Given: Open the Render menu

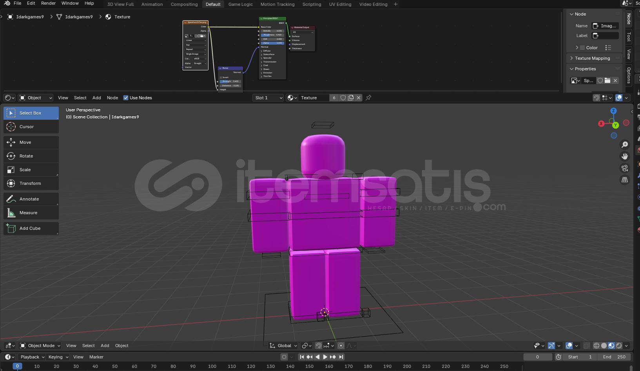Looking at the screenshot, I should [x=48, y=3].
